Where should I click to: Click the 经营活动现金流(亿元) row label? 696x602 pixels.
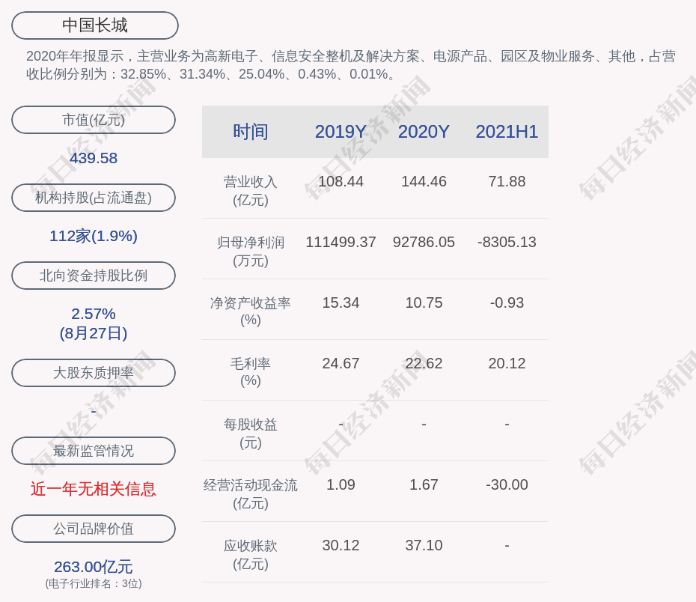(251, 494)
